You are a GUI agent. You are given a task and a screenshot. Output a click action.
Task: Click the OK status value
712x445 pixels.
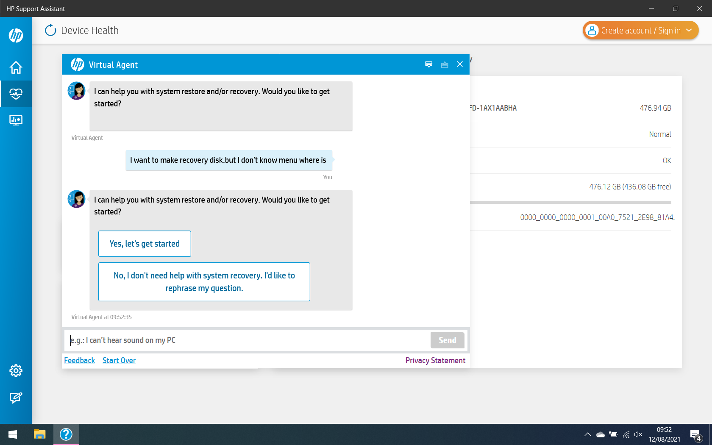point(667,161)
